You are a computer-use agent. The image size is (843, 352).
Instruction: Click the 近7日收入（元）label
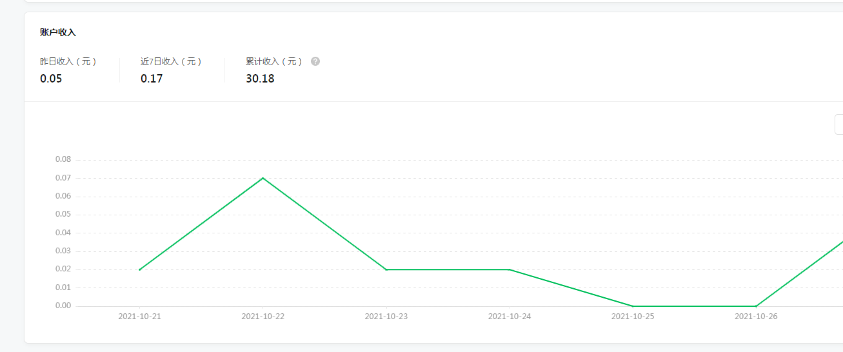(x=172, y=62)
